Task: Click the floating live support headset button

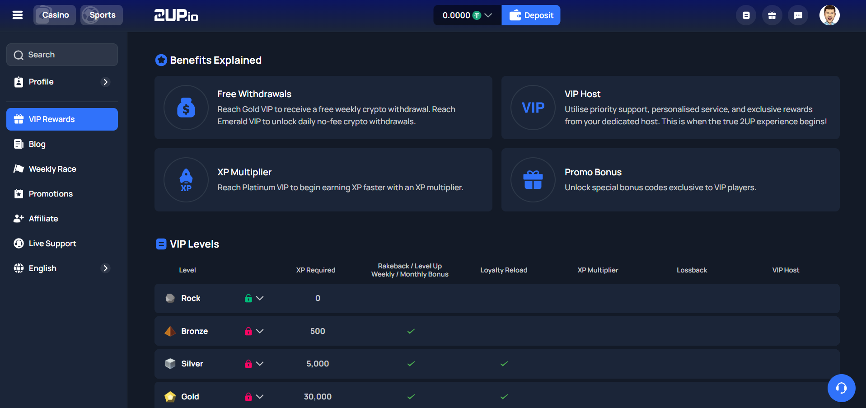Action: [x=841, y=388]
